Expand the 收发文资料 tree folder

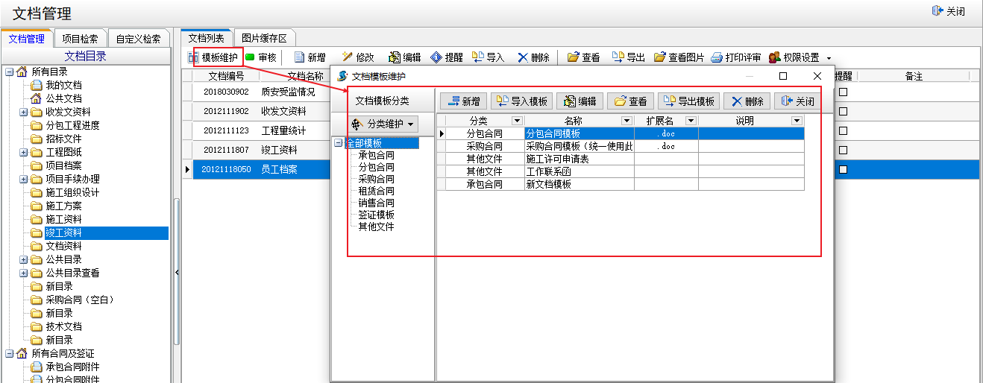point(24,112)
